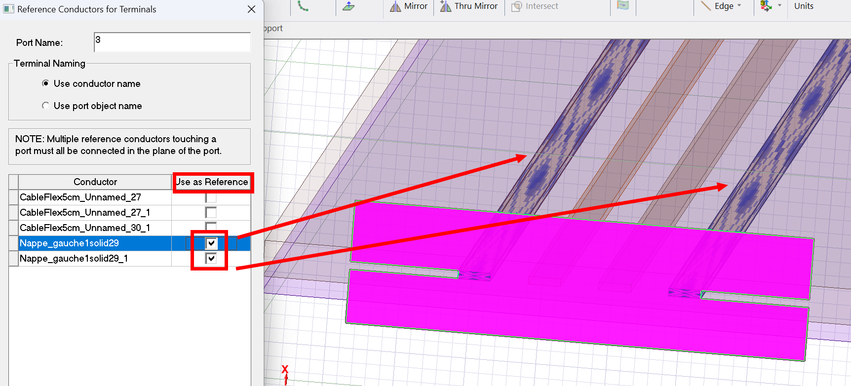Uncheck reference box for Nappe_gauche1solid29_1

[x=211, y=258]
